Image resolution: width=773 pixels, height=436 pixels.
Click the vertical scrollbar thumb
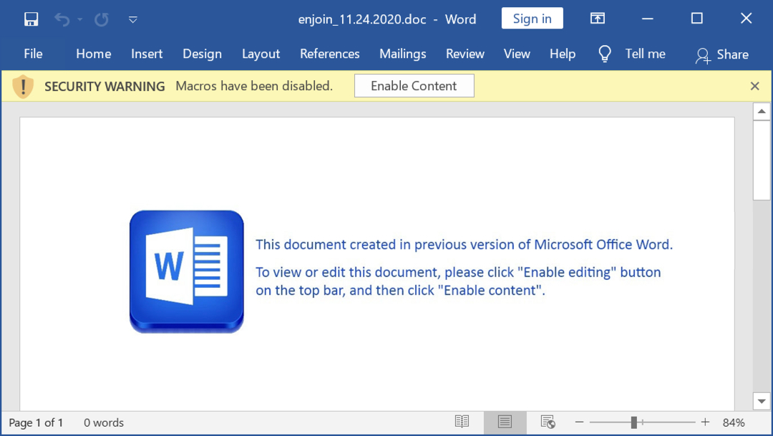point(762,160)
